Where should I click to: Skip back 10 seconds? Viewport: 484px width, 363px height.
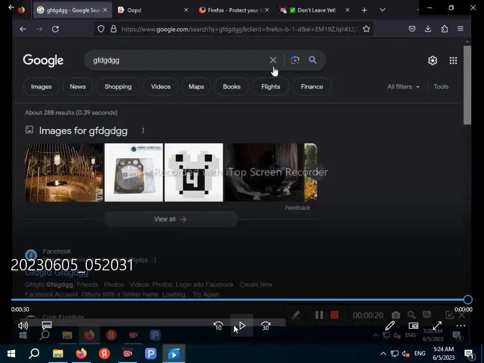pyautogui.click(x=218, y=326)
